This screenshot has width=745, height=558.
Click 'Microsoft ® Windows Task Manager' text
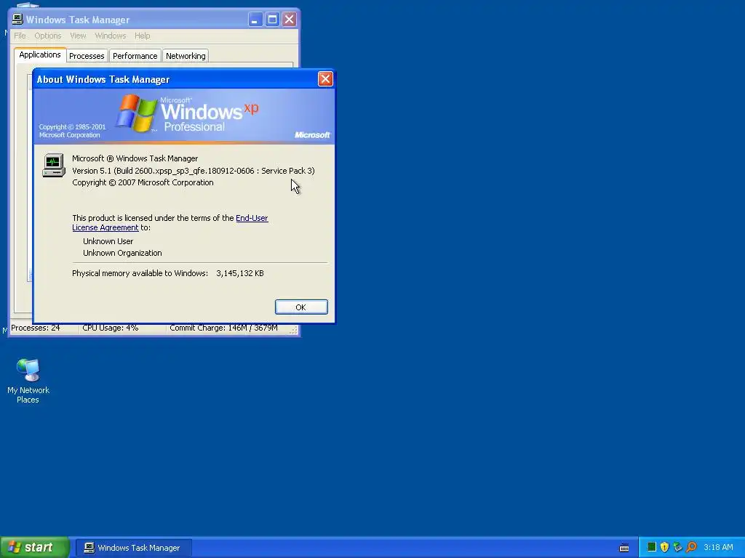135,158
